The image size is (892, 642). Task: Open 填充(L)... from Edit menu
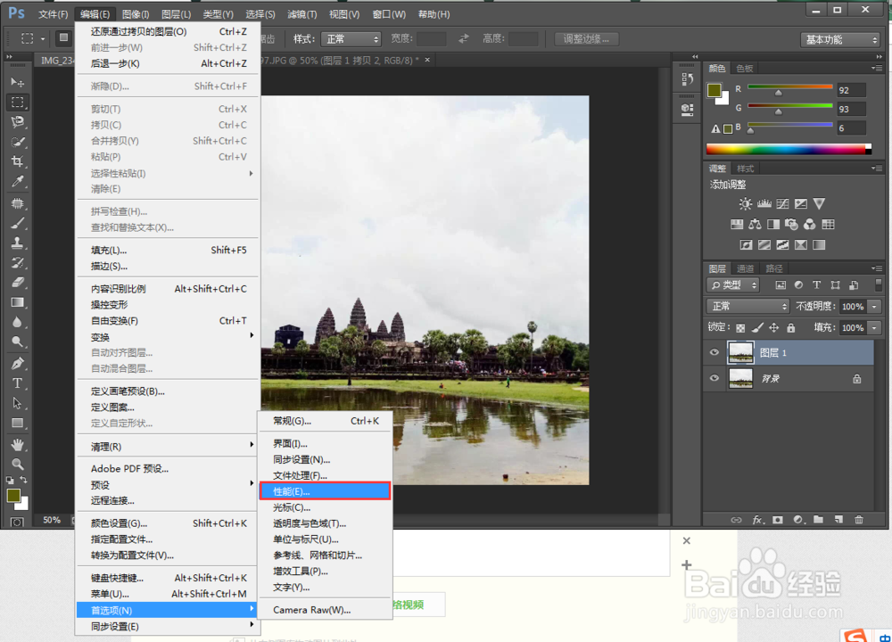point(169,251)
